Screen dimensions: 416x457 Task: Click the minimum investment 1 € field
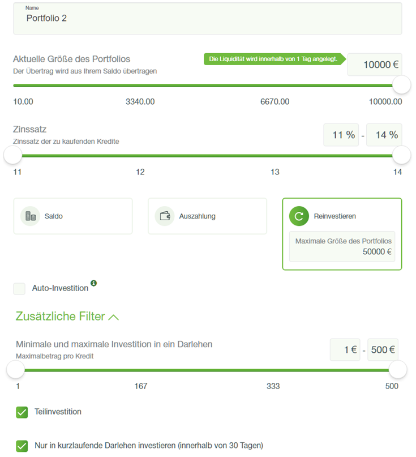[x=345, y=350]
